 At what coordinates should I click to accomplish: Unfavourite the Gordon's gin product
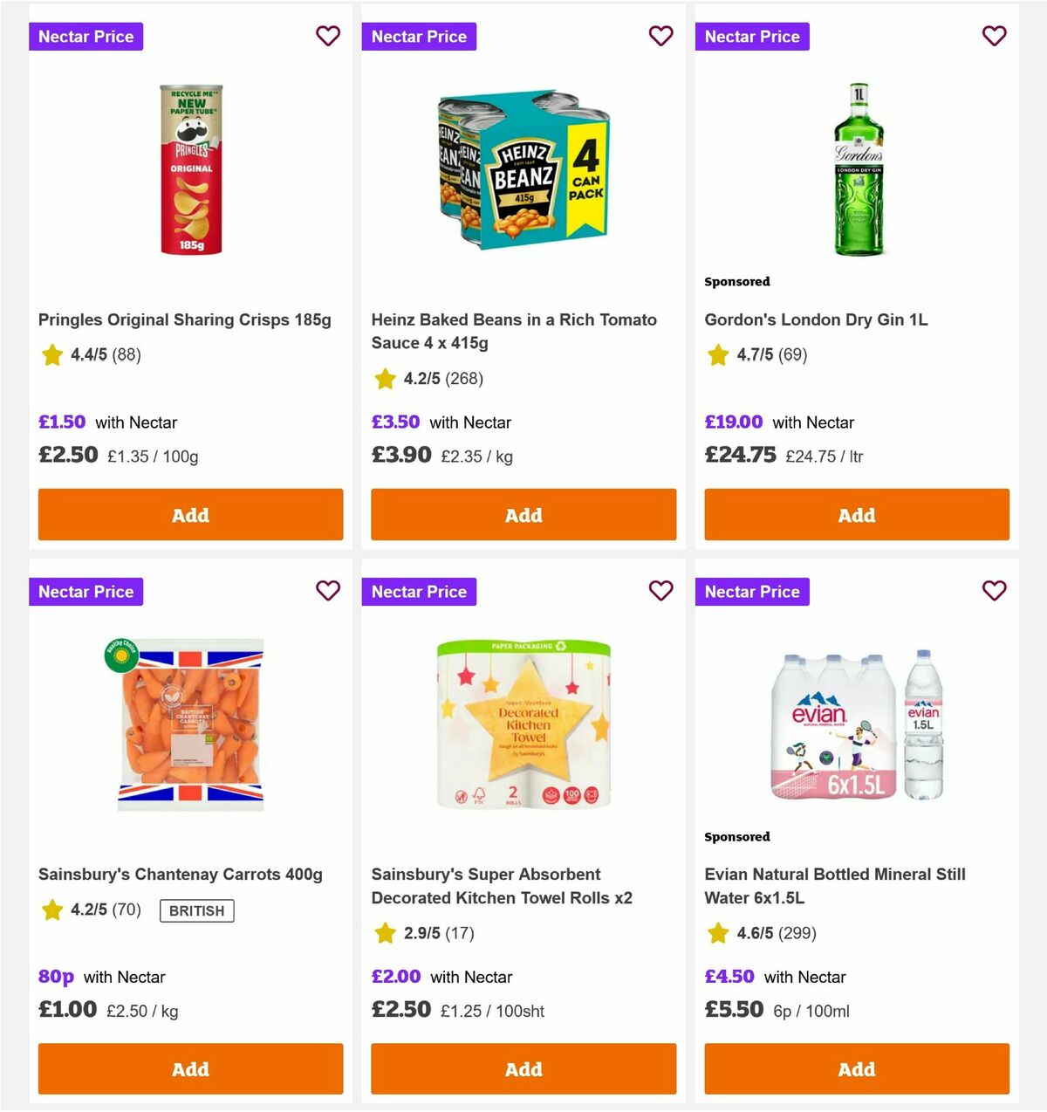(x=994, y=36)
